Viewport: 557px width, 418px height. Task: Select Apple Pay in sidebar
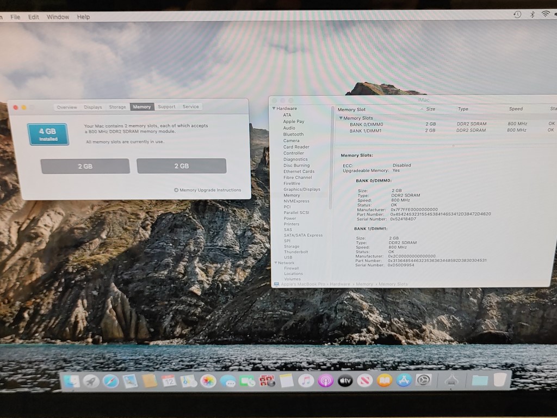point(293,121)
